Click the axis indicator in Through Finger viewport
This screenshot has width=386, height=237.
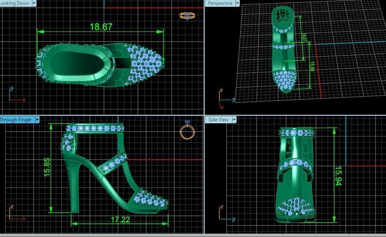pyautogui.click(x=17, y=213)
